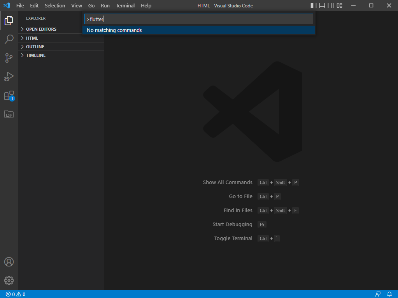Open the Edit menu

point(34,5)
